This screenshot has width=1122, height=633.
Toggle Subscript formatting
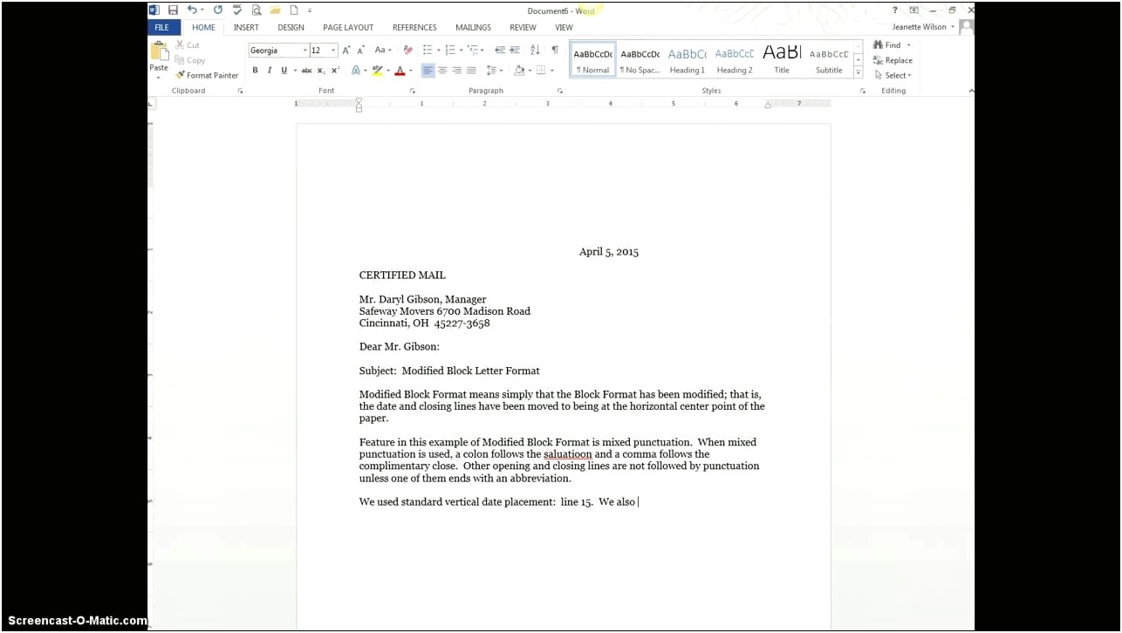pyautogui.click(x=321, y=71)
